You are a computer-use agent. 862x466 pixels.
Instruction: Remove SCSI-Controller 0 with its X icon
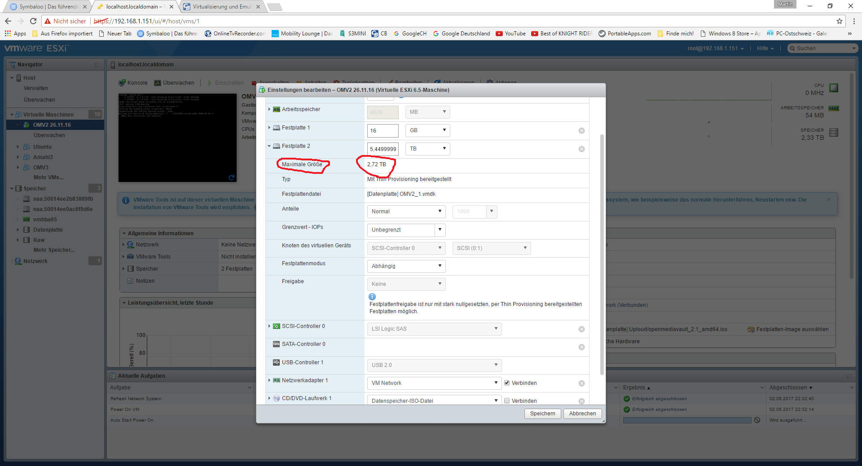[x=581, y=329]
